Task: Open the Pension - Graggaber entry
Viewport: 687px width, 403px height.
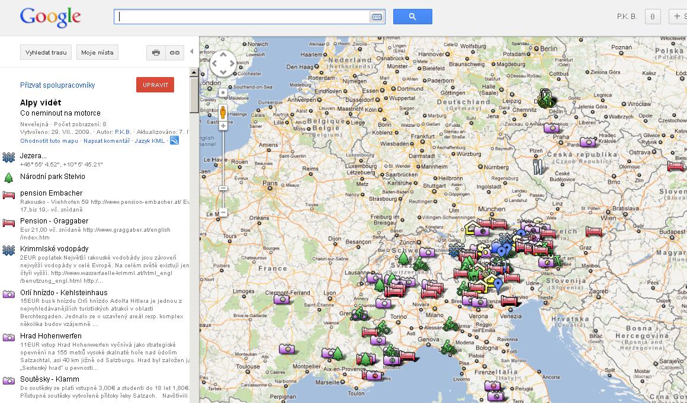Action: click(x=54, y=221)
